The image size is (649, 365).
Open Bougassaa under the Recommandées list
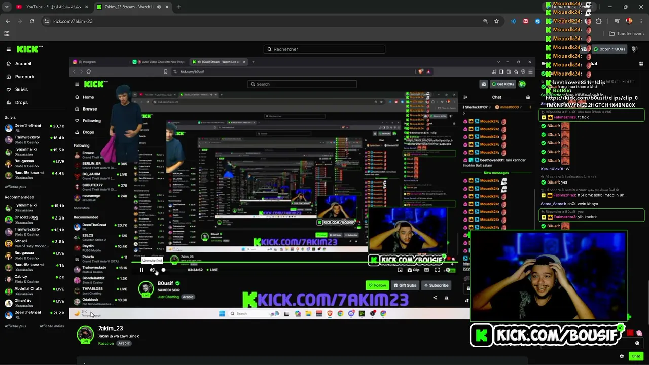click(33, 255)
